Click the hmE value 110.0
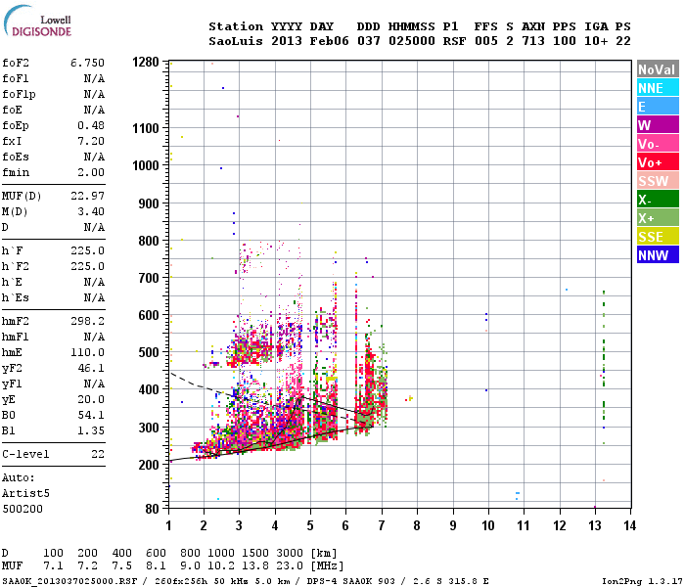The height and width of the screenshot is (587, 685). point(87,352)
